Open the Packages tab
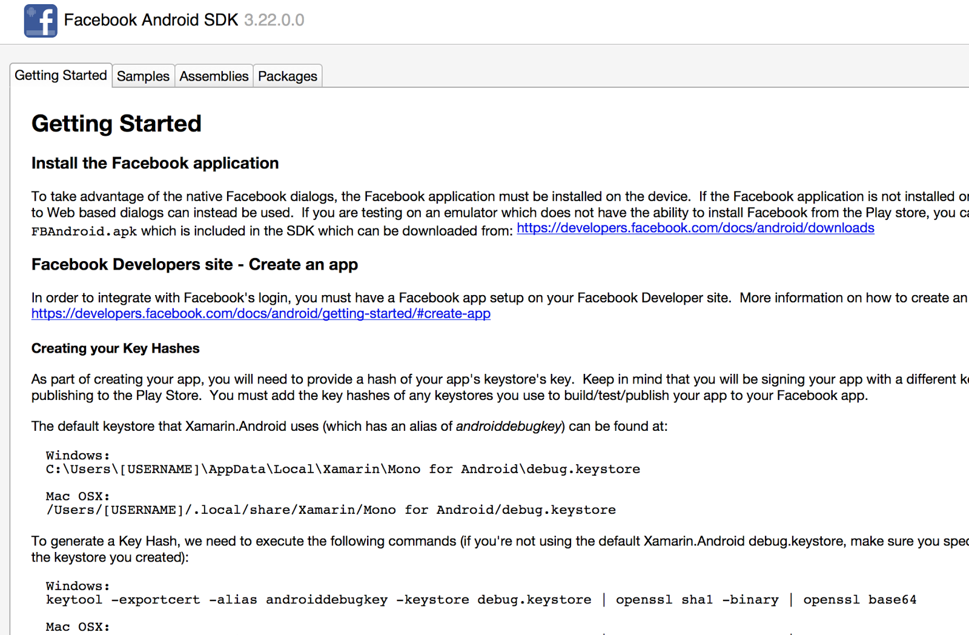969x635 pixels. (287, 75)
